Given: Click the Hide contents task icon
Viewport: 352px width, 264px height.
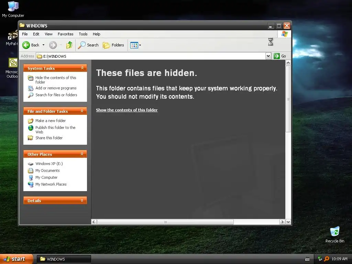Looking at the screenshot, I should pos(31,78).
